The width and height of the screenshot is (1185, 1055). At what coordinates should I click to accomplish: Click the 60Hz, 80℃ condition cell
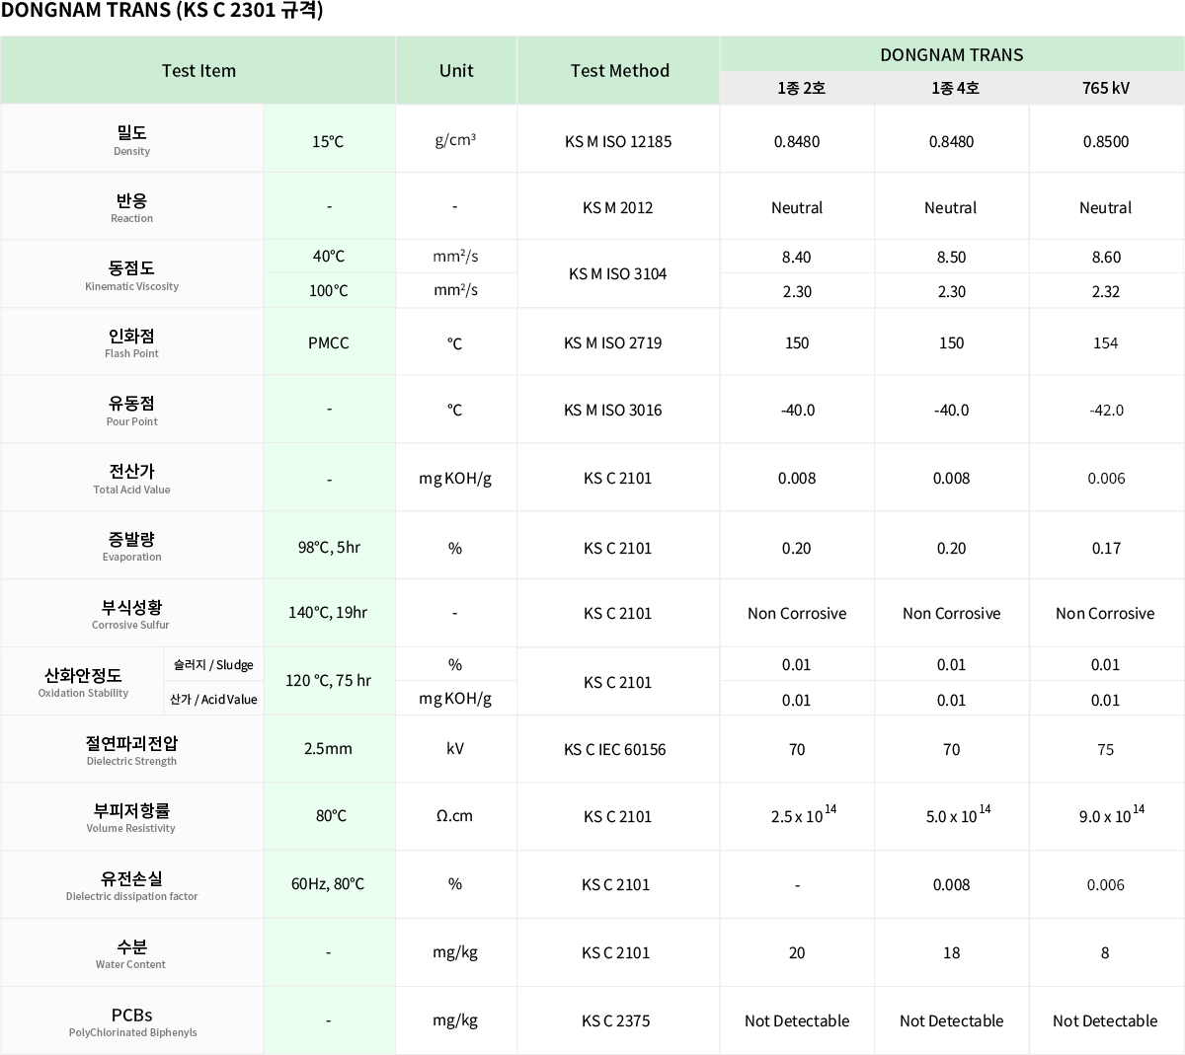328,883
